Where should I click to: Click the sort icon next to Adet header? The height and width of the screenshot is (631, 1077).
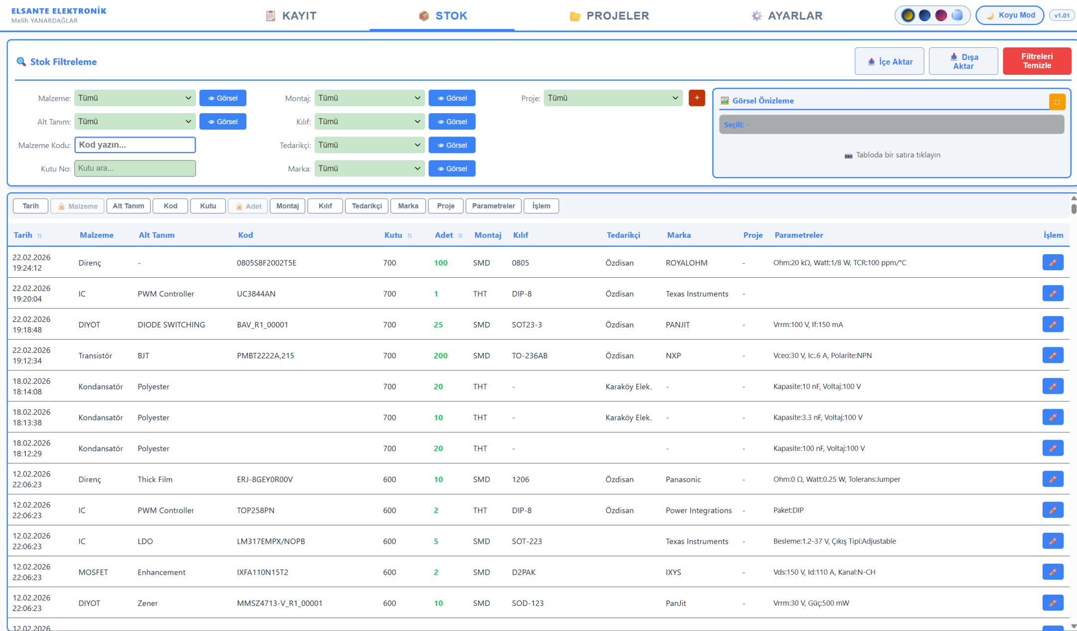click(460, 236)
